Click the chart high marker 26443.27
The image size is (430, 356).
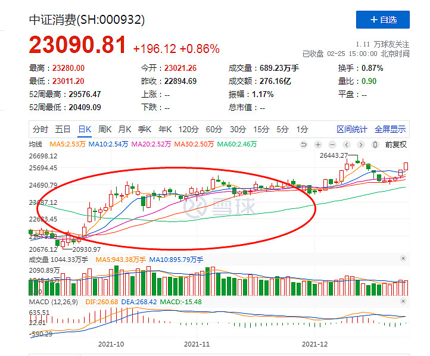pyautogui.click(x=334, y=155)
